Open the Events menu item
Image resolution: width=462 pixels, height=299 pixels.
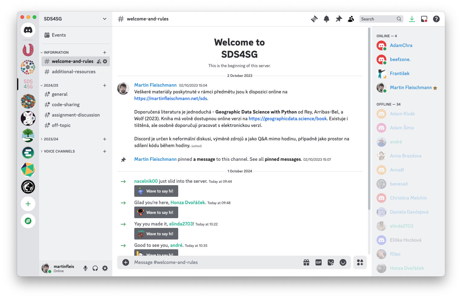(x=59, y=35)
